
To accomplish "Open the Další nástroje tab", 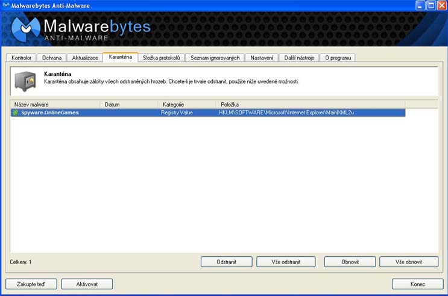I will coord(300,58).
